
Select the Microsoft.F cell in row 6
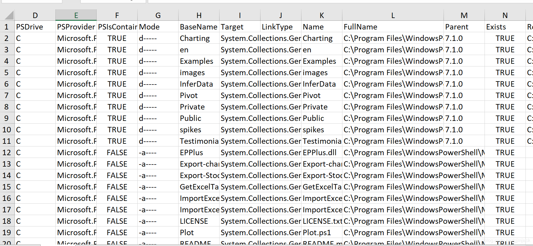point(76,84)
